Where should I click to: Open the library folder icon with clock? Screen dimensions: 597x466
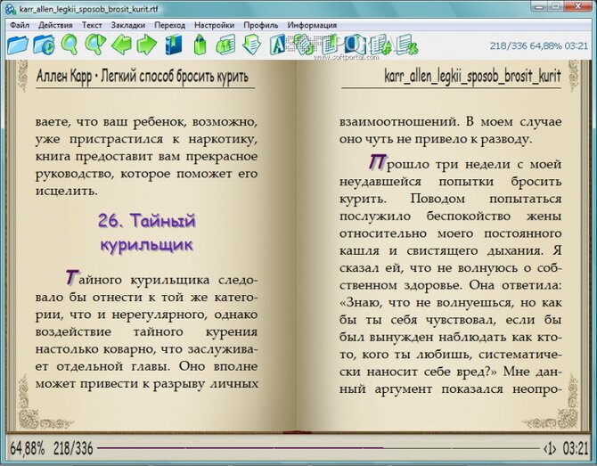point(44,45)
